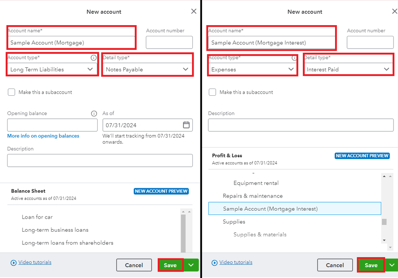Click info icon beside Opening balance
Screen dimensions: 398x278
94,113
